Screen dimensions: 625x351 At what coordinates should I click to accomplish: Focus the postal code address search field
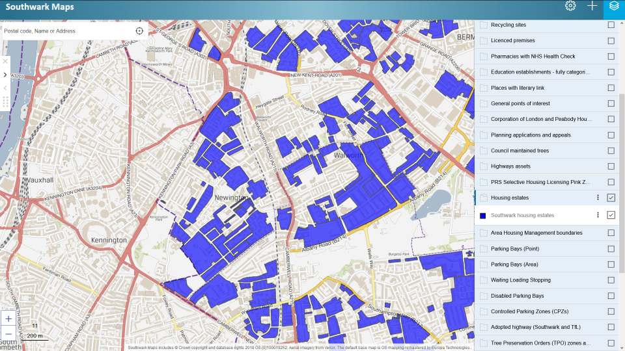(65, 31)
